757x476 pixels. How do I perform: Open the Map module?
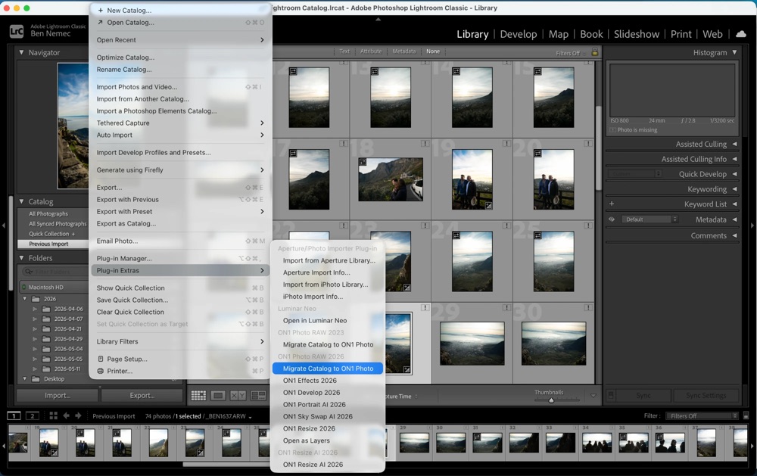click(558, 34)
